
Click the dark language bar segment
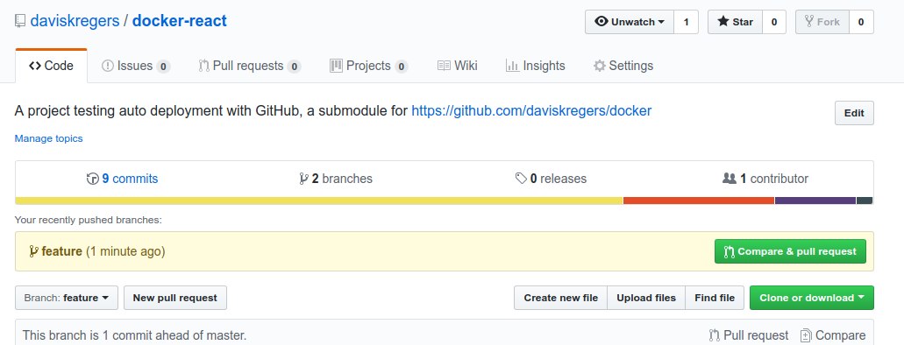865,201
